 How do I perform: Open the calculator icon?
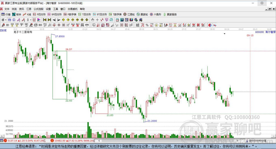(x=122, y=20)
